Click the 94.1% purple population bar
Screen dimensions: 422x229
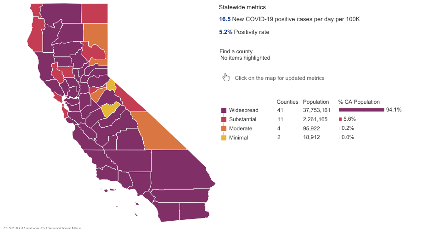click(361, 110)
